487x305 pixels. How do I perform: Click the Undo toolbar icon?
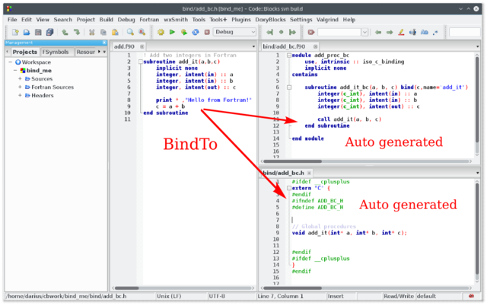[65, 32]
